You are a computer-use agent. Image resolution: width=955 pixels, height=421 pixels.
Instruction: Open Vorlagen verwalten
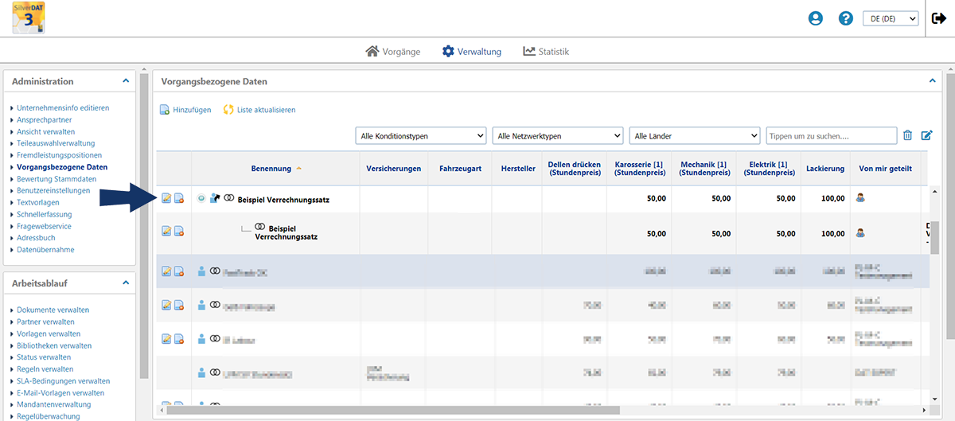coord(49,333)
